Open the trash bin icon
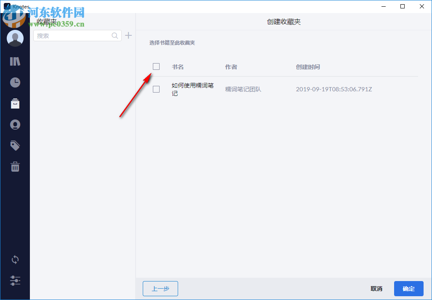Viewport: 432px width, 300px height. [15, 166]
